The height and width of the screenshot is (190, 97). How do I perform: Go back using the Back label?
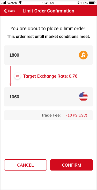pos(12,11)
